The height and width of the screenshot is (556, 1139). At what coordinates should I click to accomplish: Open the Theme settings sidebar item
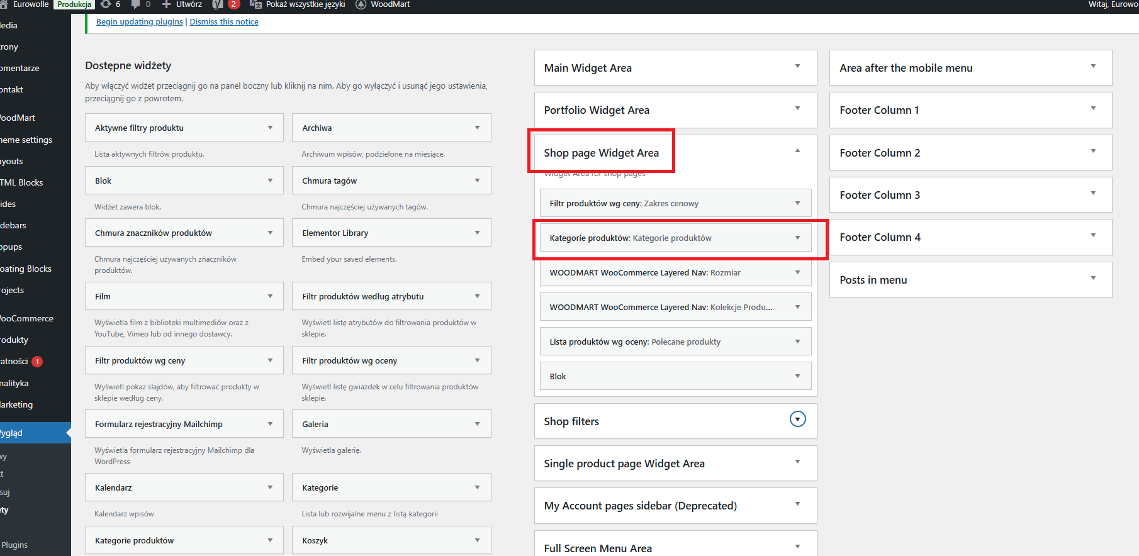26,140
